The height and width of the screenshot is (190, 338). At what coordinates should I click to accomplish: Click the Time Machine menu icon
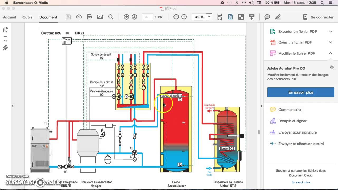tap(229, 3)
